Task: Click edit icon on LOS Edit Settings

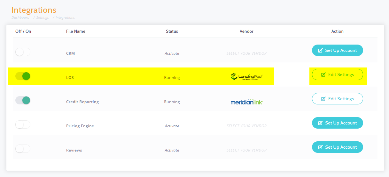Action: click(x=323, y=74)
